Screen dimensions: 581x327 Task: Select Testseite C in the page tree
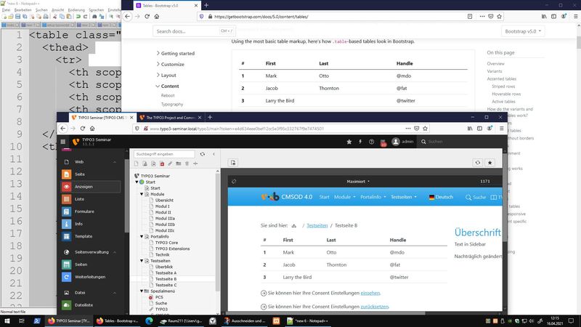[x=166, y=285]
